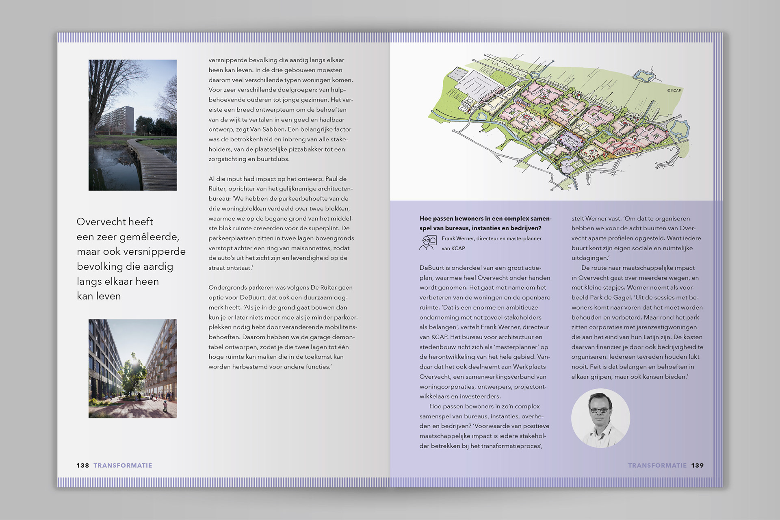Click the line 'uitdagingen.’' in the right column
780x520 pixels.
590,258
